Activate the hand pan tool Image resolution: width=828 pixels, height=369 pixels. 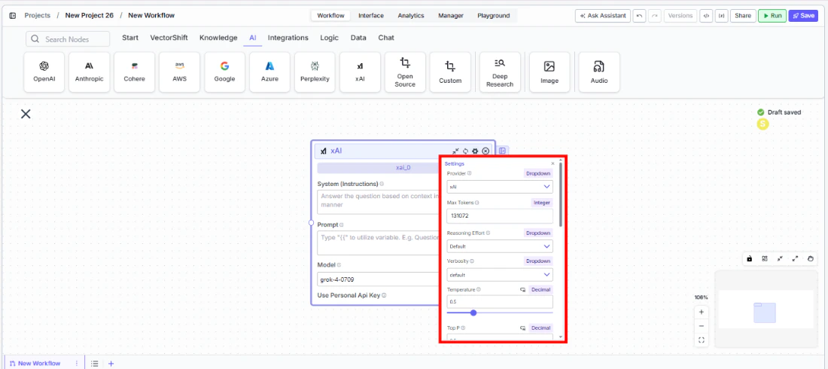click(811, 258)
